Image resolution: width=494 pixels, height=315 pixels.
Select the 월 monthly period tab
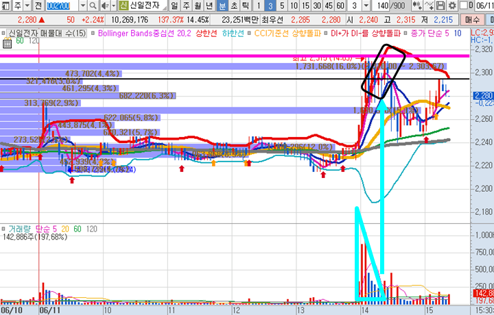pos(198,5)
